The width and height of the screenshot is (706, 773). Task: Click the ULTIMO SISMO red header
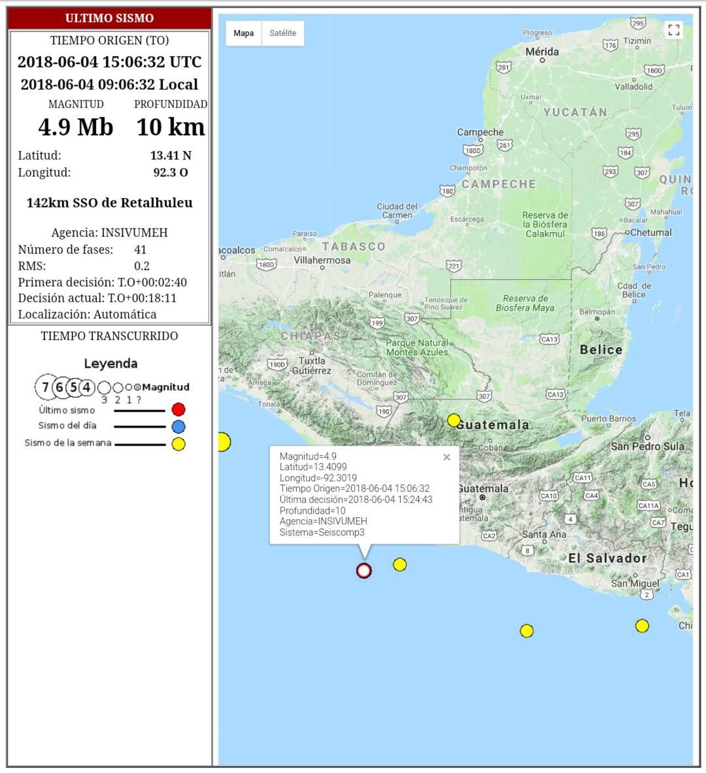(109, 18)
